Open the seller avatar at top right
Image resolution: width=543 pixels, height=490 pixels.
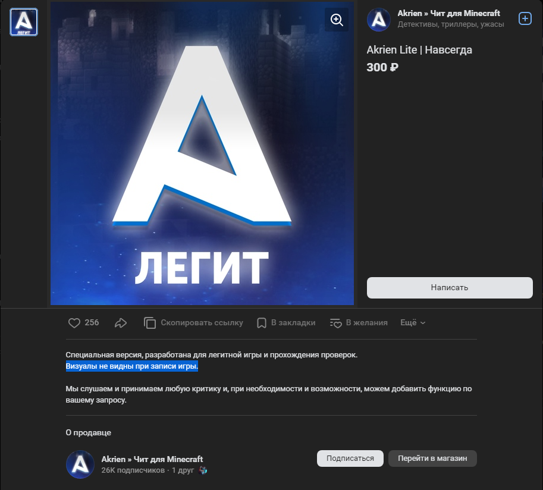[x=378, y=20]
